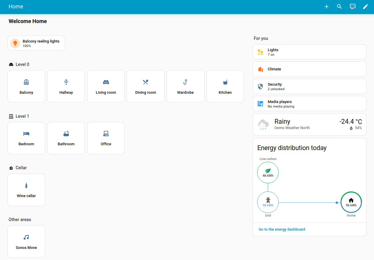Screen dimensions: 374x260
Task: Open the Lights card ceiling-light icon
Action: click(x=260, y=52)
